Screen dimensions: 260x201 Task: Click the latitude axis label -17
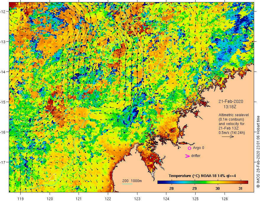3,162
